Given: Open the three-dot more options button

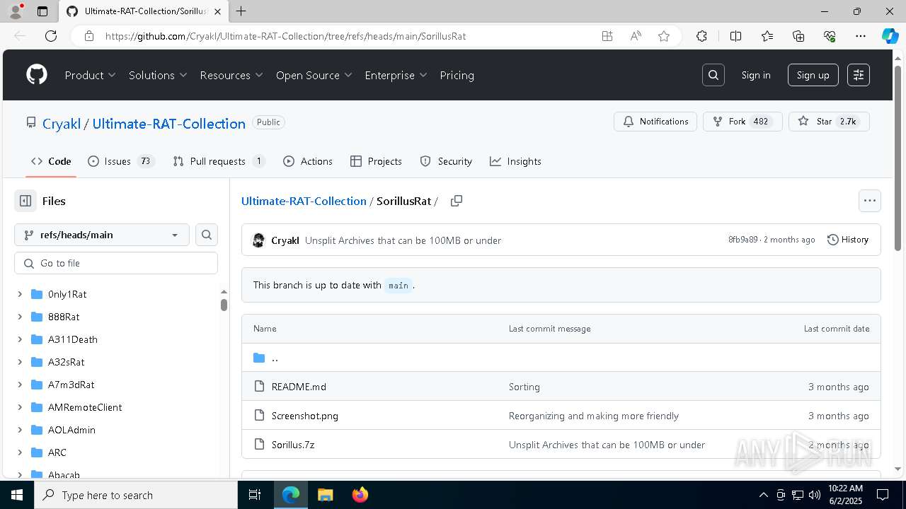Looking at the screenshot, I should pyautogui.click(x=870, y=201).
